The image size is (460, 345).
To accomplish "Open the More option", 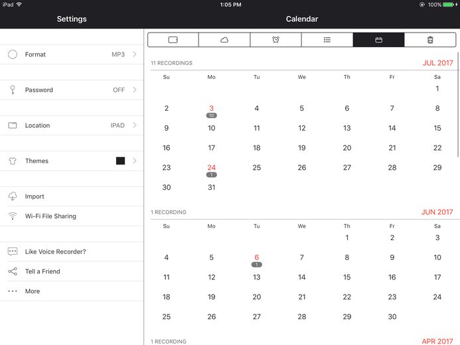I will (x=72, y=291).
